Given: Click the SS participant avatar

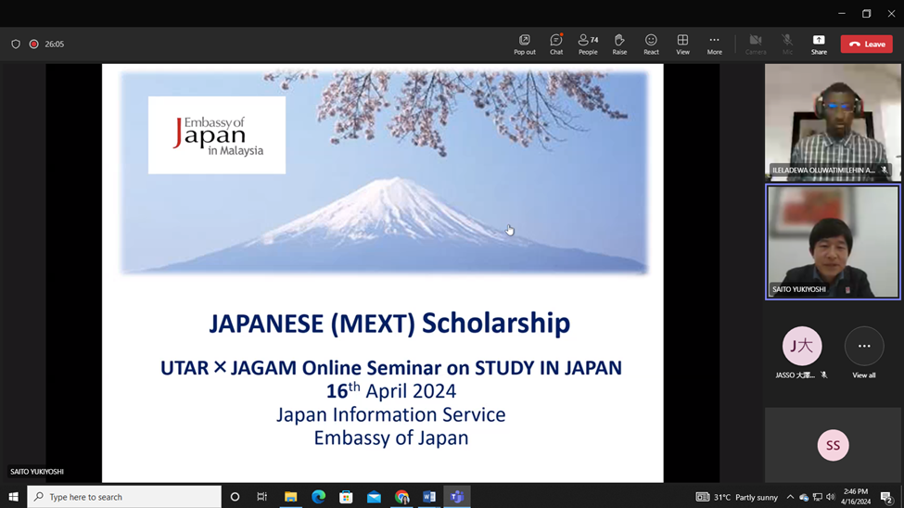Looking at the screenshot, I should click(x=834, y=445).
